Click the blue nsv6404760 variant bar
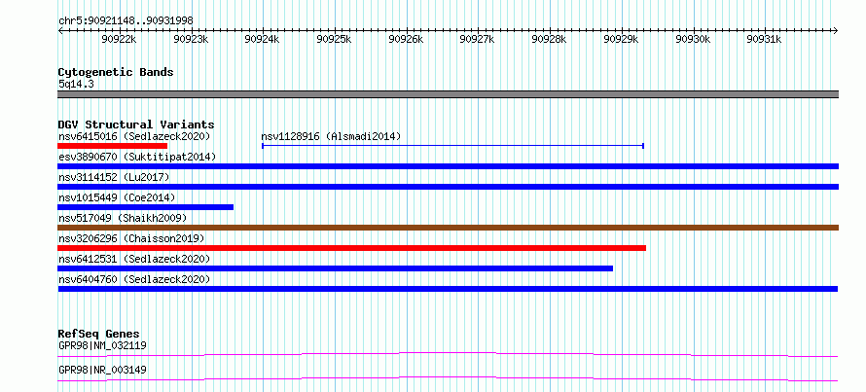Screen dimensions: 866x392 (x=448, y=289)
